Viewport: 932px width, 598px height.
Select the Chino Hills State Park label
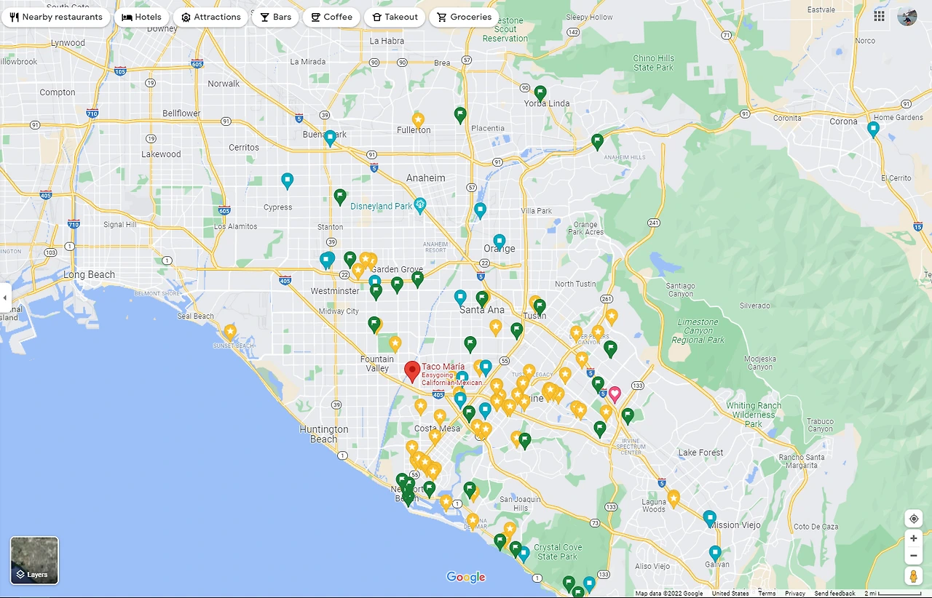654,63
